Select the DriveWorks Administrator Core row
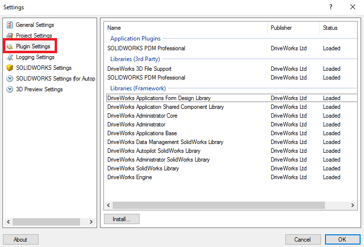 [x=231, y=116]
